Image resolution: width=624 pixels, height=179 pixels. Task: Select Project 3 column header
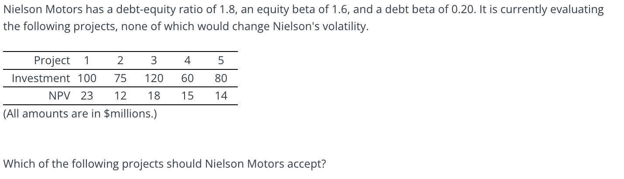point(154,60)
